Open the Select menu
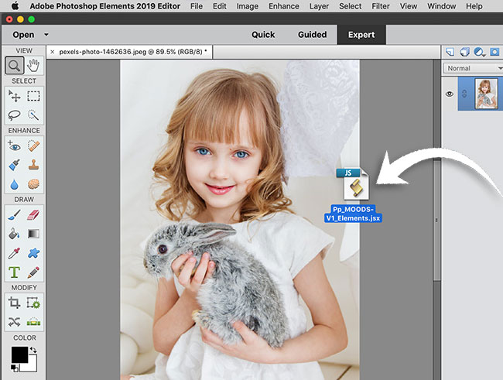 point(350,6)
